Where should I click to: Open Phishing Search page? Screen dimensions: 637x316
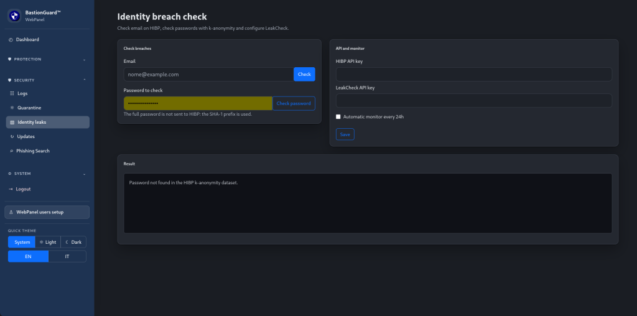click(47, 151)
